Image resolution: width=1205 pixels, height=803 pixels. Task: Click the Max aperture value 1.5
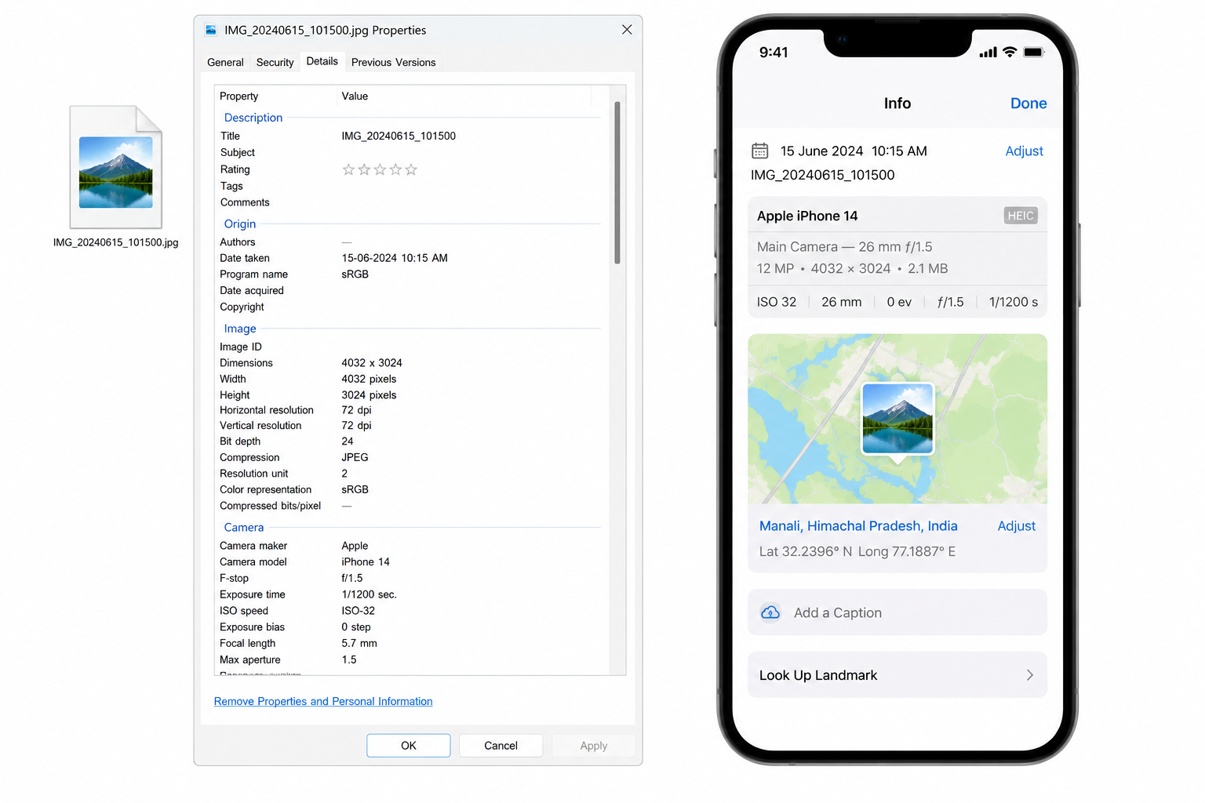[349, 659]
